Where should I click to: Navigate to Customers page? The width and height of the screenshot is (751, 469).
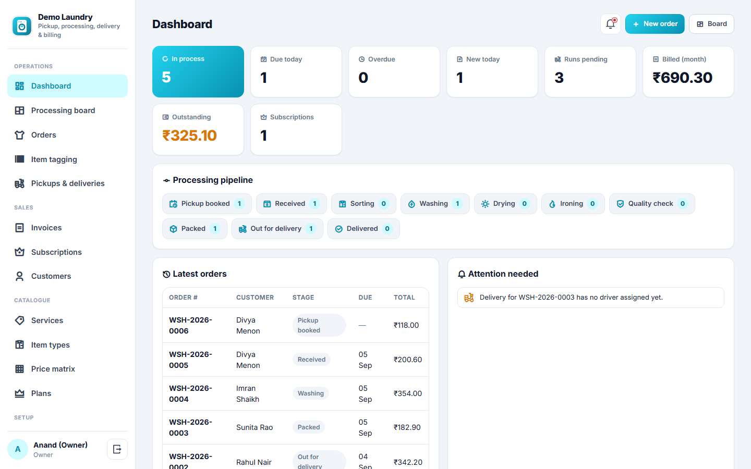tap(67, 276)
